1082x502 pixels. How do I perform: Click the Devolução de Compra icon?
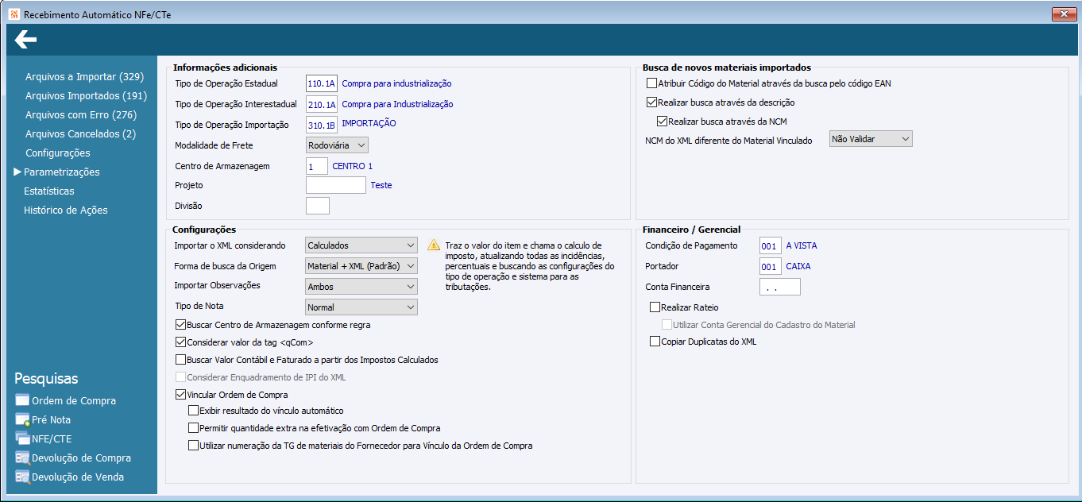[21, 458]
